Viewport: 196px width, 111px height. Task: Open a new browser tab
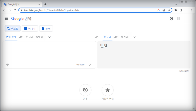45,4
